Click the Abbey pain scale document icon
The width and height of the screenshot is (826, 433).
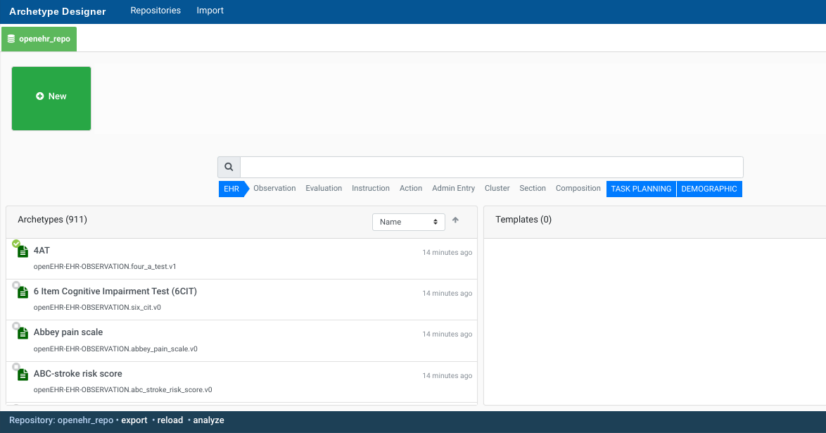pos(23,333)
